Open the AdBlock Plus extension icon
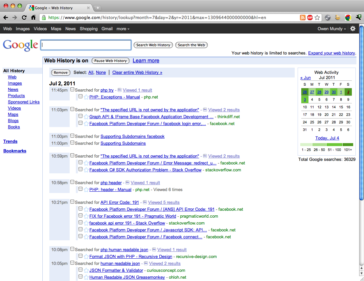 (310, 18)
